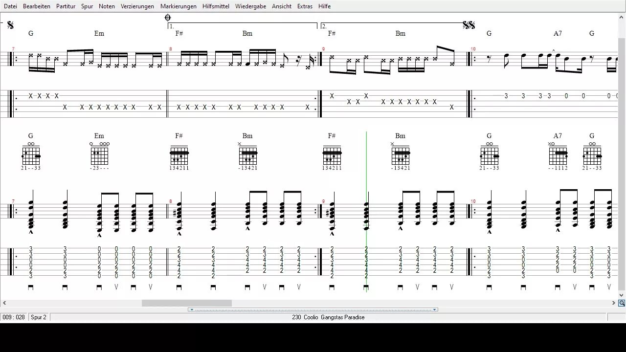Click the segno sign above measure 7
Viewport: 626px width, 352px height.
[10, 25]
